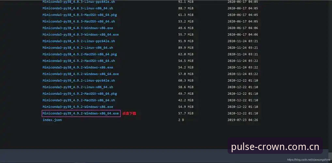Click Miniconda3-py39_4.9.2-Linux-ppc64le.sh
The image size is (332, 163).
[79, 81]
